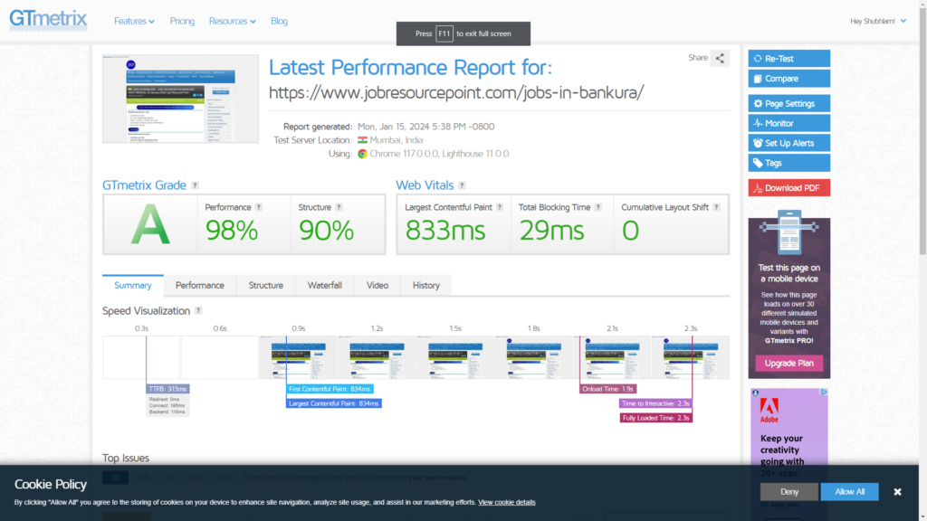Open the Share icon button

coord(720,58)
